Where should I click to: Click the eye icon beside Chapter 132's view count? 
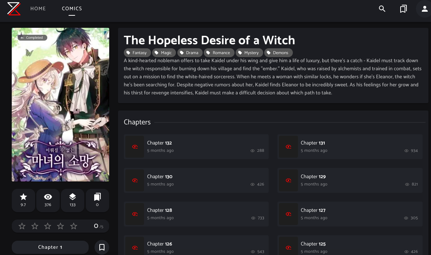(252, 150)
